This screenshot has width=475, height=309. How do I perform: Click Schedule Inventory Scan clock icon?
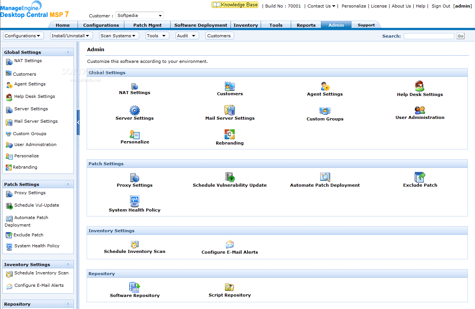[x=134, y=244]
